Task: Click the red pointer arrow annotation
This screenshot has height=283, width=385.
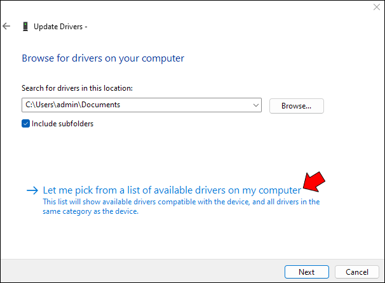Action: (314, 181)
